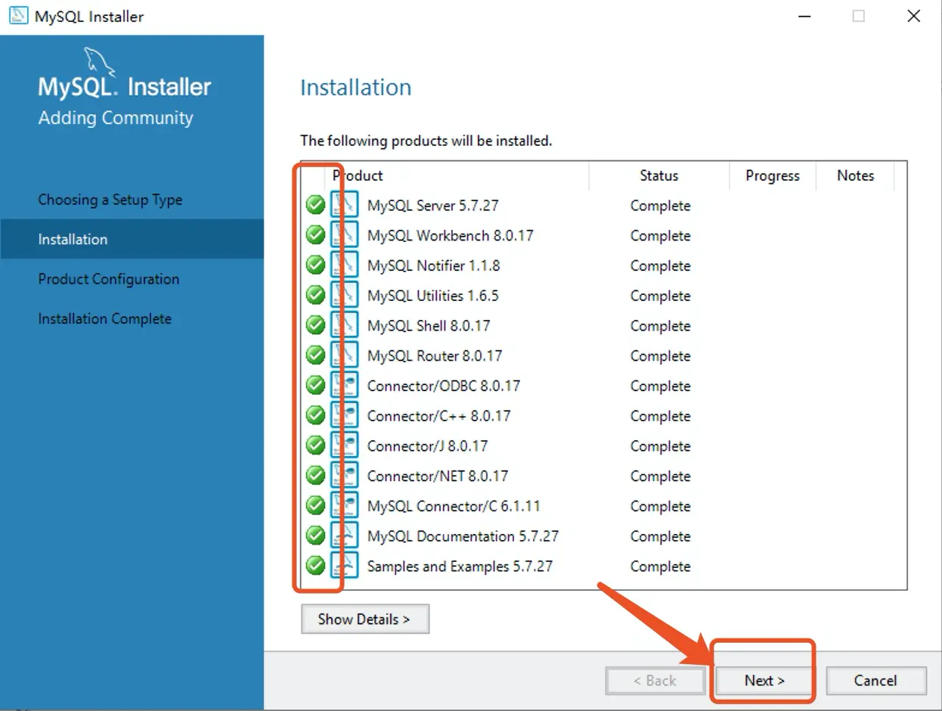Click the product icon of Connector/NET 8.0.17
Viewport: 942px width, 711px height.
pos(345,476)
